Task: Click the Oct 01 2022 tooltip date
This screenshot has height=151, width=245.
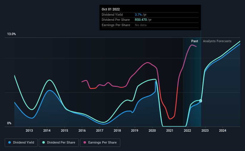Action: pos(111,9)
